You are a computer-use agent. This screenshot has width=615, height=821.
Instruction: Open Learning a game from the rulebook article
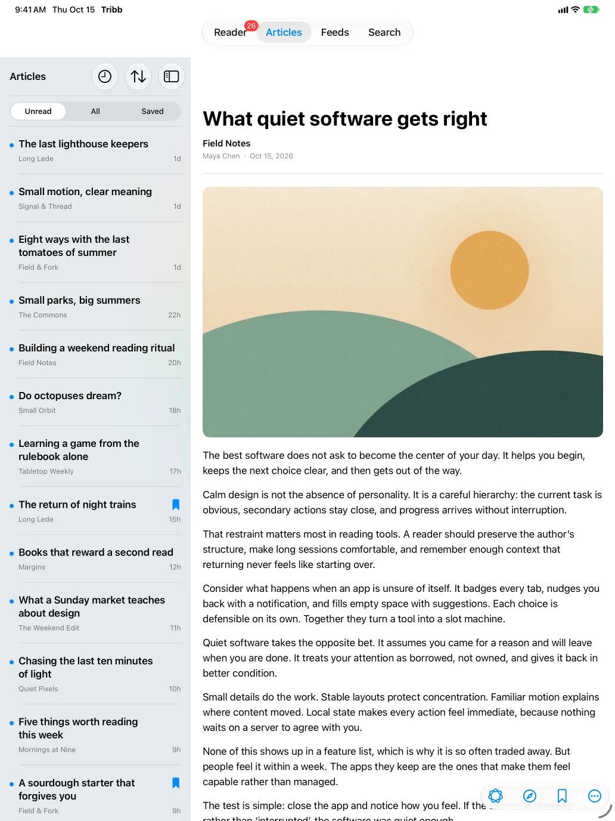(x=95, y=456)
